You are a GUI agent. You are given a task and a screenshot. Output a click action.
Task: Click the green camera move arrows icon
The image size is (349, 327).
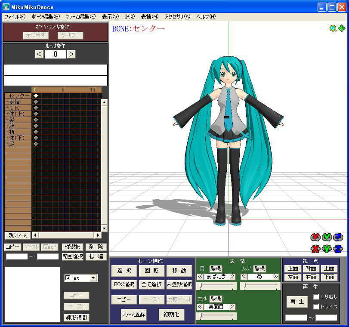point(342,28)
